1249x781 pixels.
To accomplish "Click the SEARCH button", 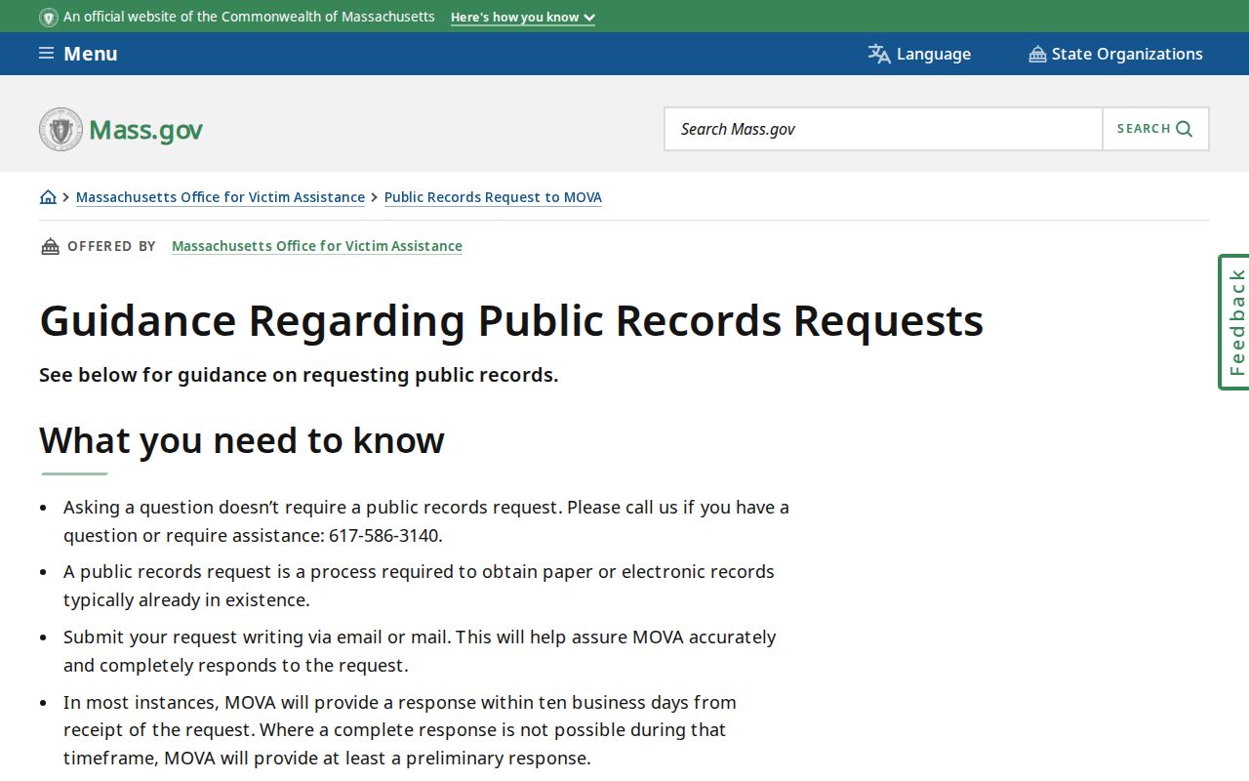I will point(1155,129).
